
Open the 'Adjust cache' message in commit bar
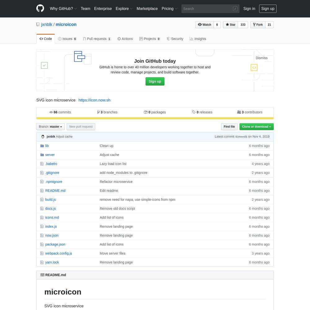pyautogui.click(x=64, y=137)
